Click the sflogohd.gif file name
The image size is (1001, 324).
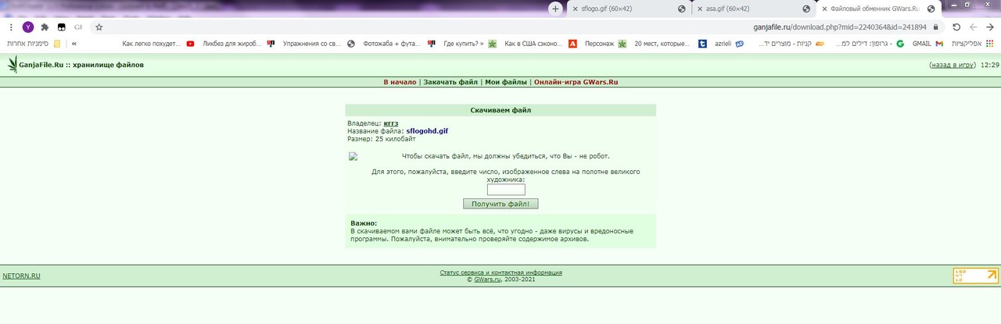[x=427, y=131]
